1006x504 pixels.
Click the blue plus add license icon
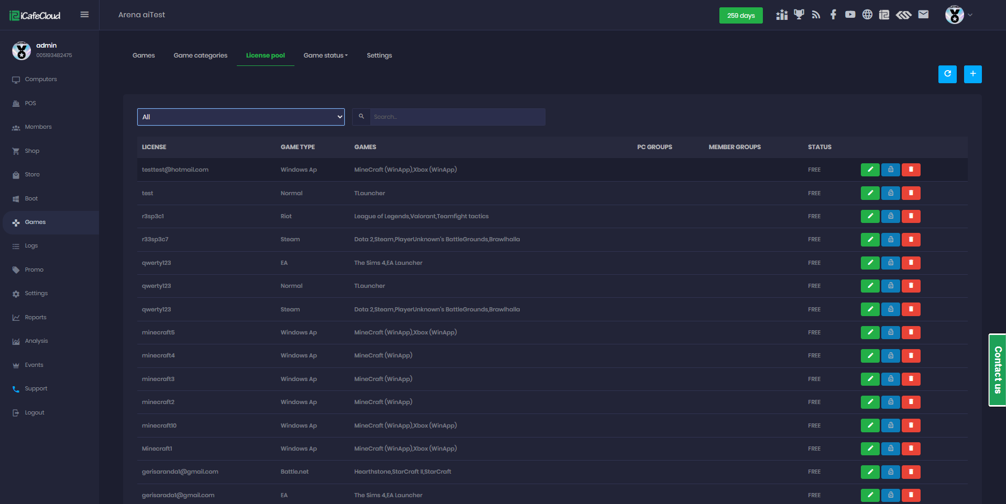[x=972, y=74]
